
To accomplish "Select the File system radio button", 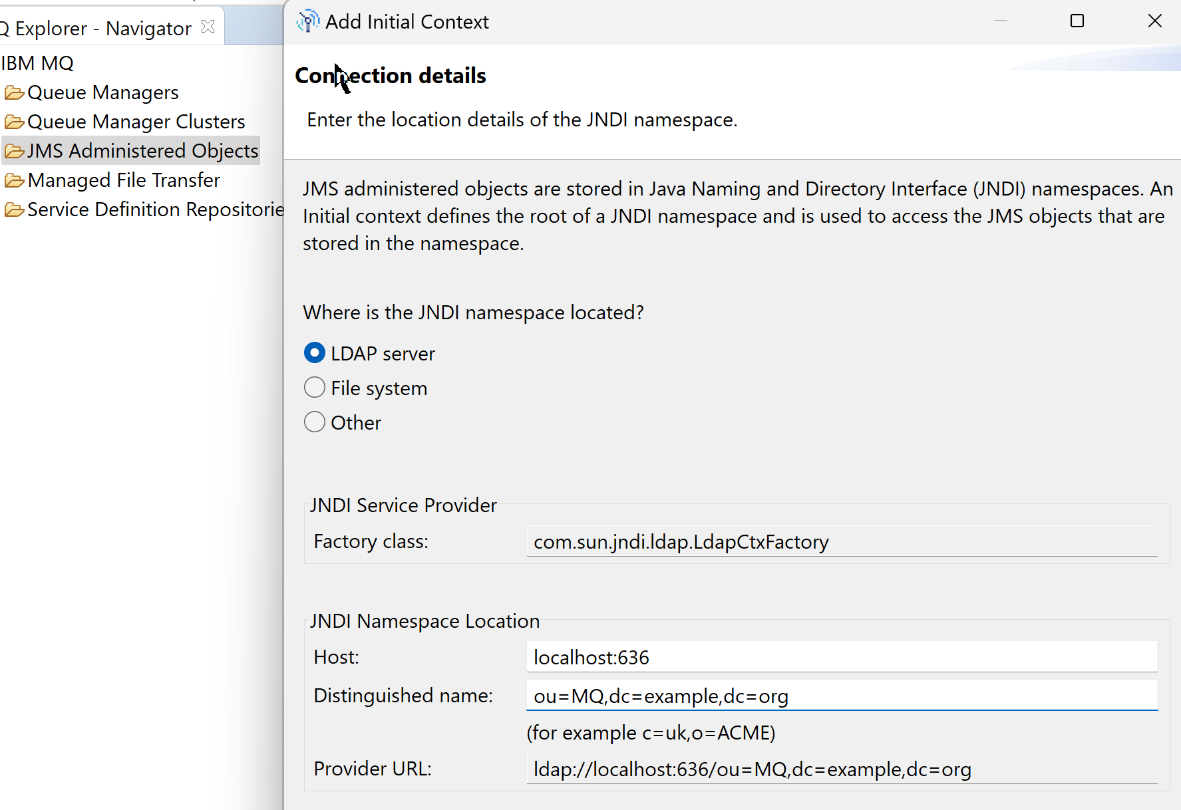I will (314, 387).
